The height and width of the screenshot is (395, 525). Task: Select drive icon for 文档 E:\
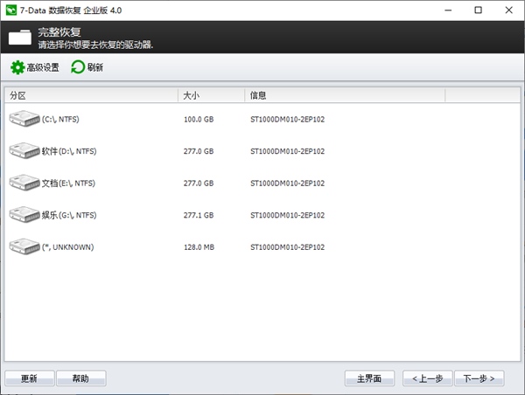click(24, 183)
